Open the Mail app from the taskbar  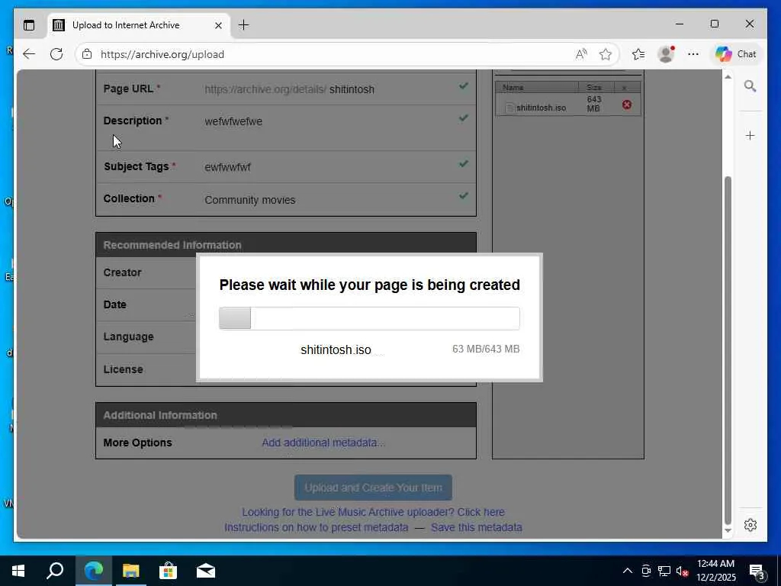point(206,571)
